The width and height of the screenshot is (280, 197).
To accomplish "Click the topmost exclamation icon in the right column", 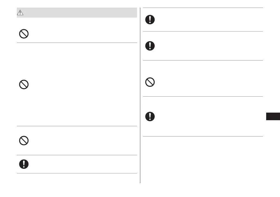I will [150, 20].
